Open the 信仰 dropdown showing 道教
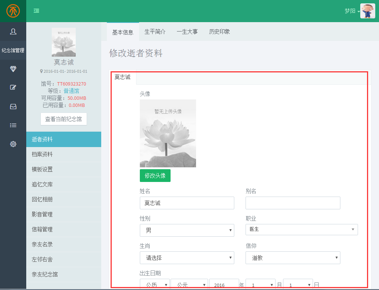Viewport: 379px width, 290px height. (x=293, y=258)
